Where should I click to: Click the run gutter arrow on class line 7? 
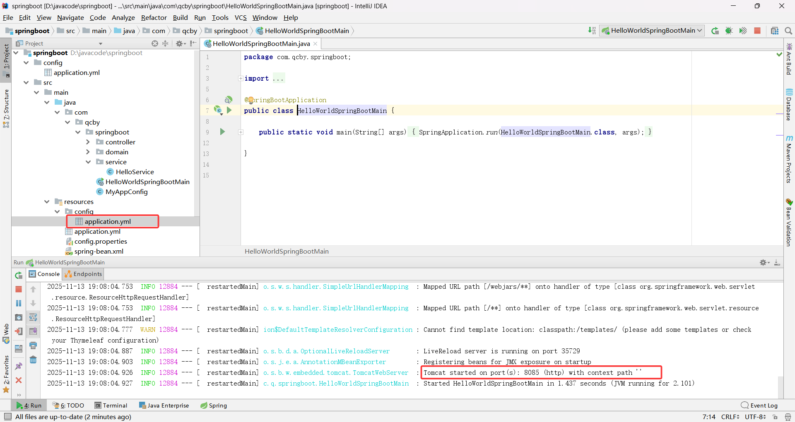[229, 110]
